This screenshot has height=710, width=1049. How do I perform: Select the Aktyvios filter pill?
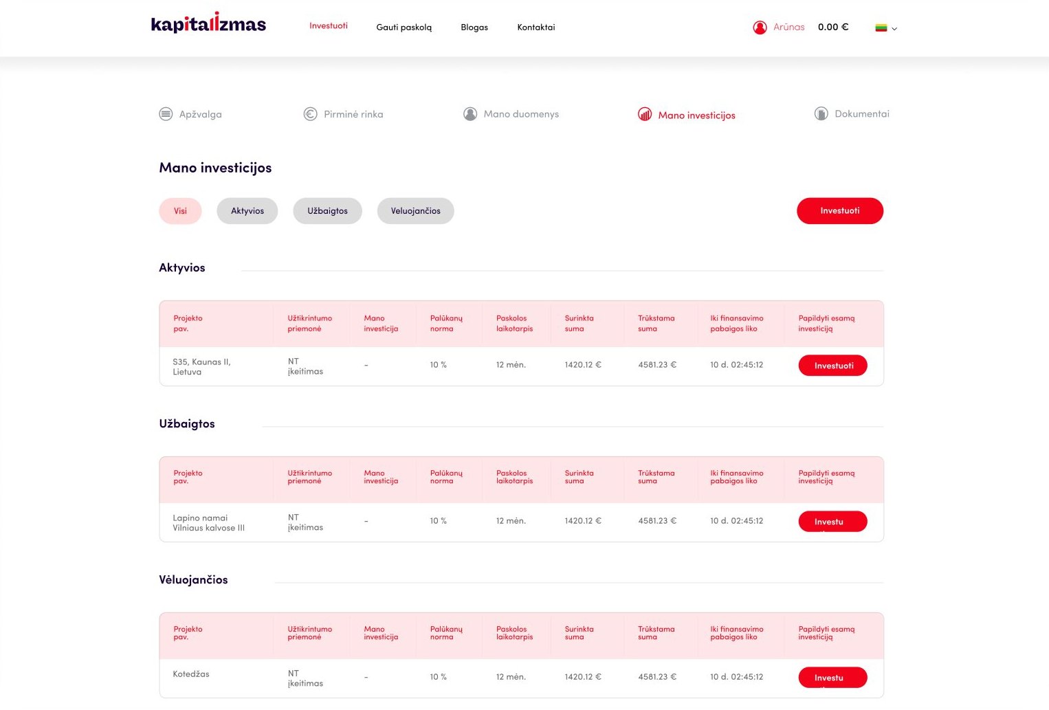point(247,211)
